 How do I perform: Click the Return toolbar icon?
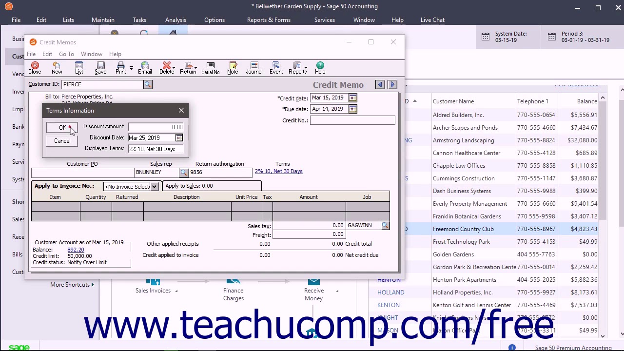(188, 68)
